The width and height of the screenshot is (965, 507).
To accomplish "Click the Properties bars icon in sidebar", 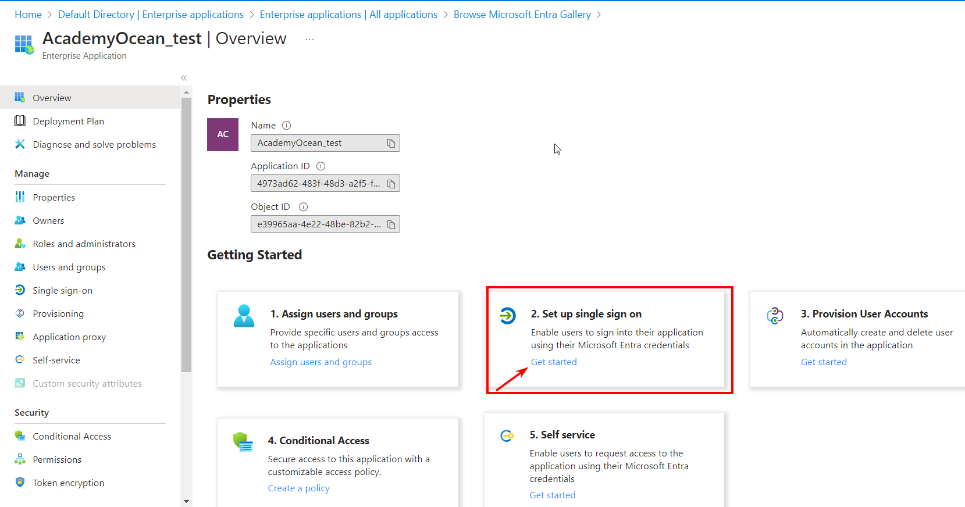I will click(20, 197).
